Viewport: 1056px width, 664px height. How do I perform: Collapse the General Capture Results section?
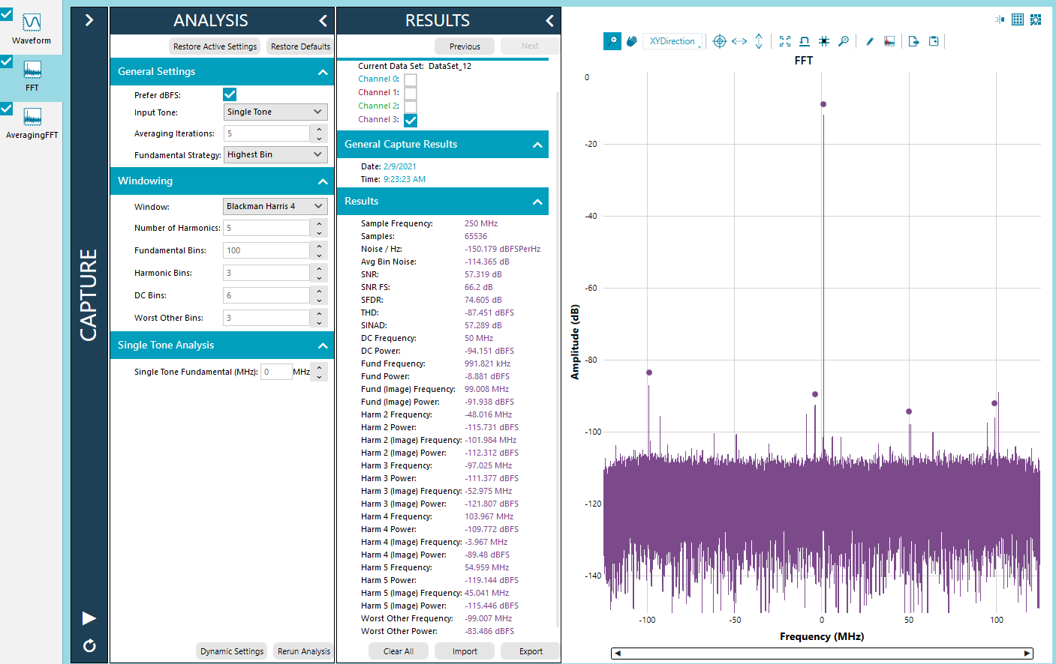(x=537, y=145)
